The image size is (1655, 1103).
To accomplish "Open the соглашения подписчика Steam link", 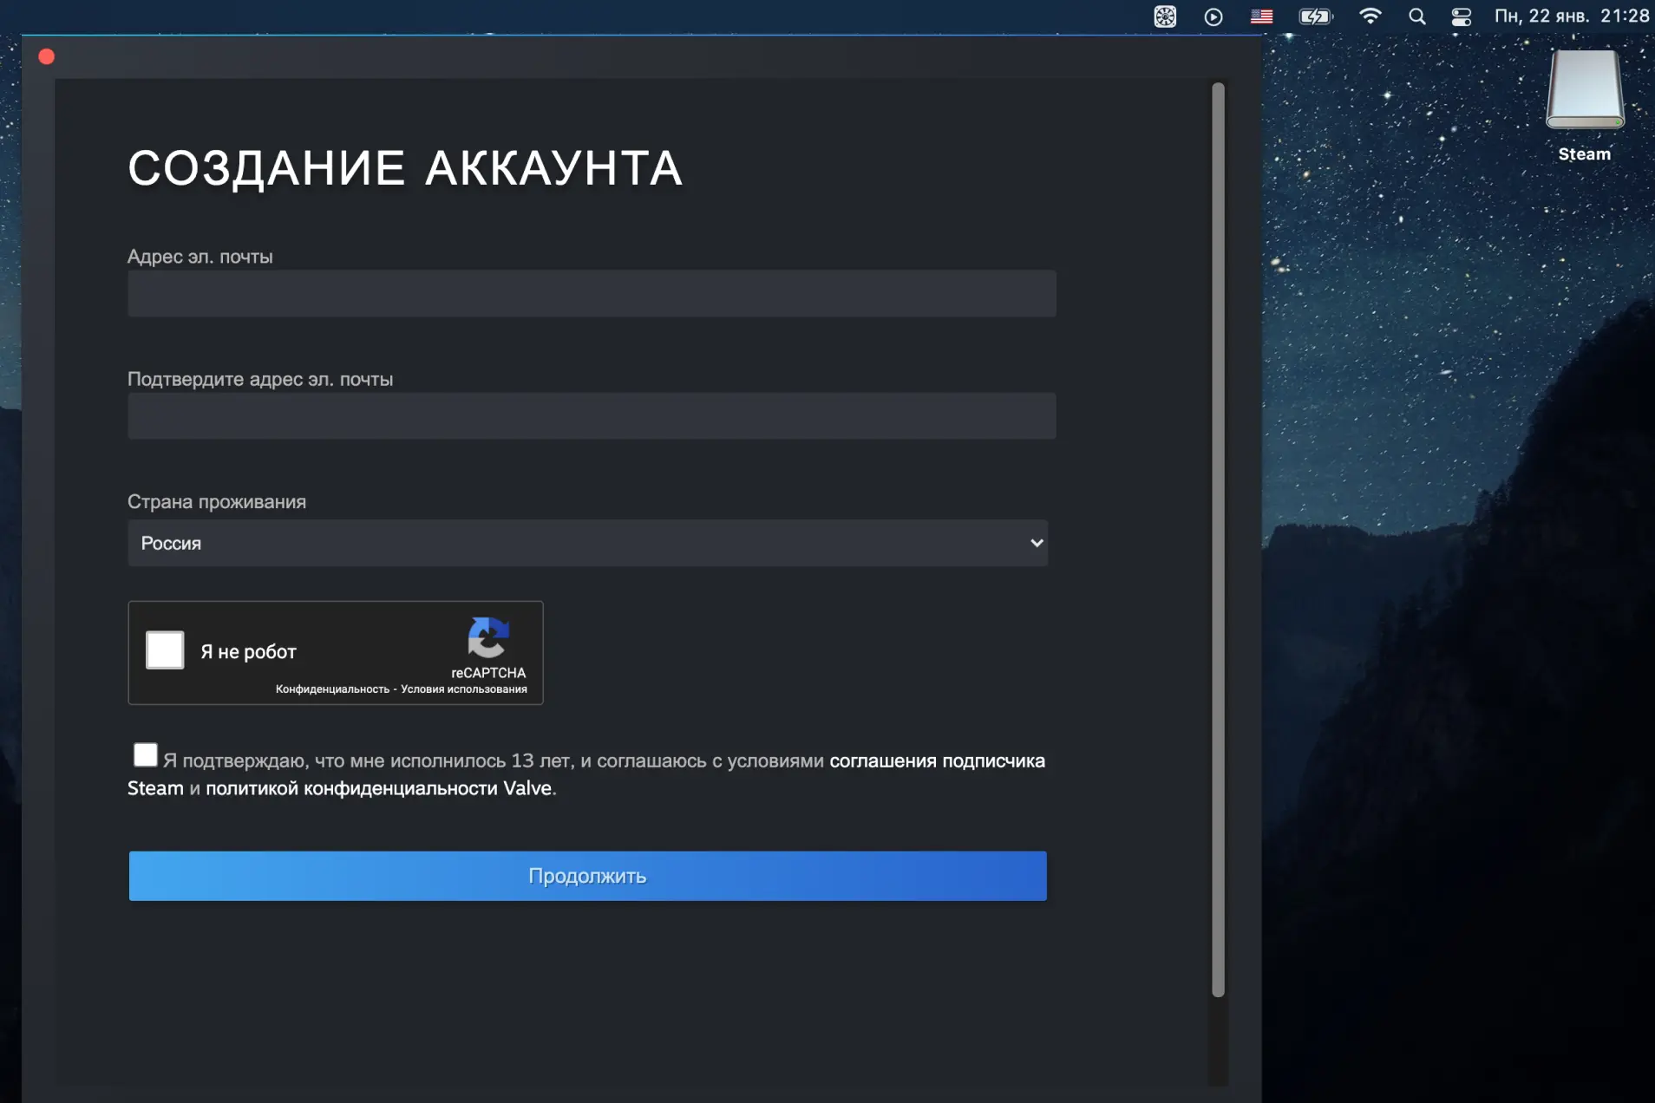I will pyautogui.click(x=936, y=761).
